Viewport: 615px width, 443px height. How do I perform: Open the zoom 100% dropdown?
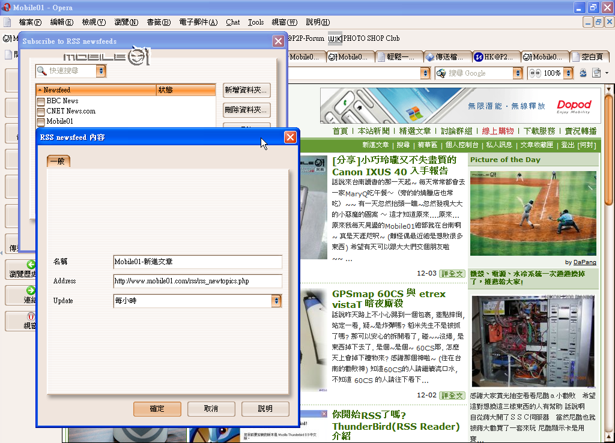(568, 73)
